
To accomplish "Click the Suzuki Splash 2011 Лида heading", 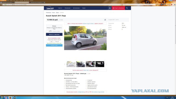I will click(56, 16).
